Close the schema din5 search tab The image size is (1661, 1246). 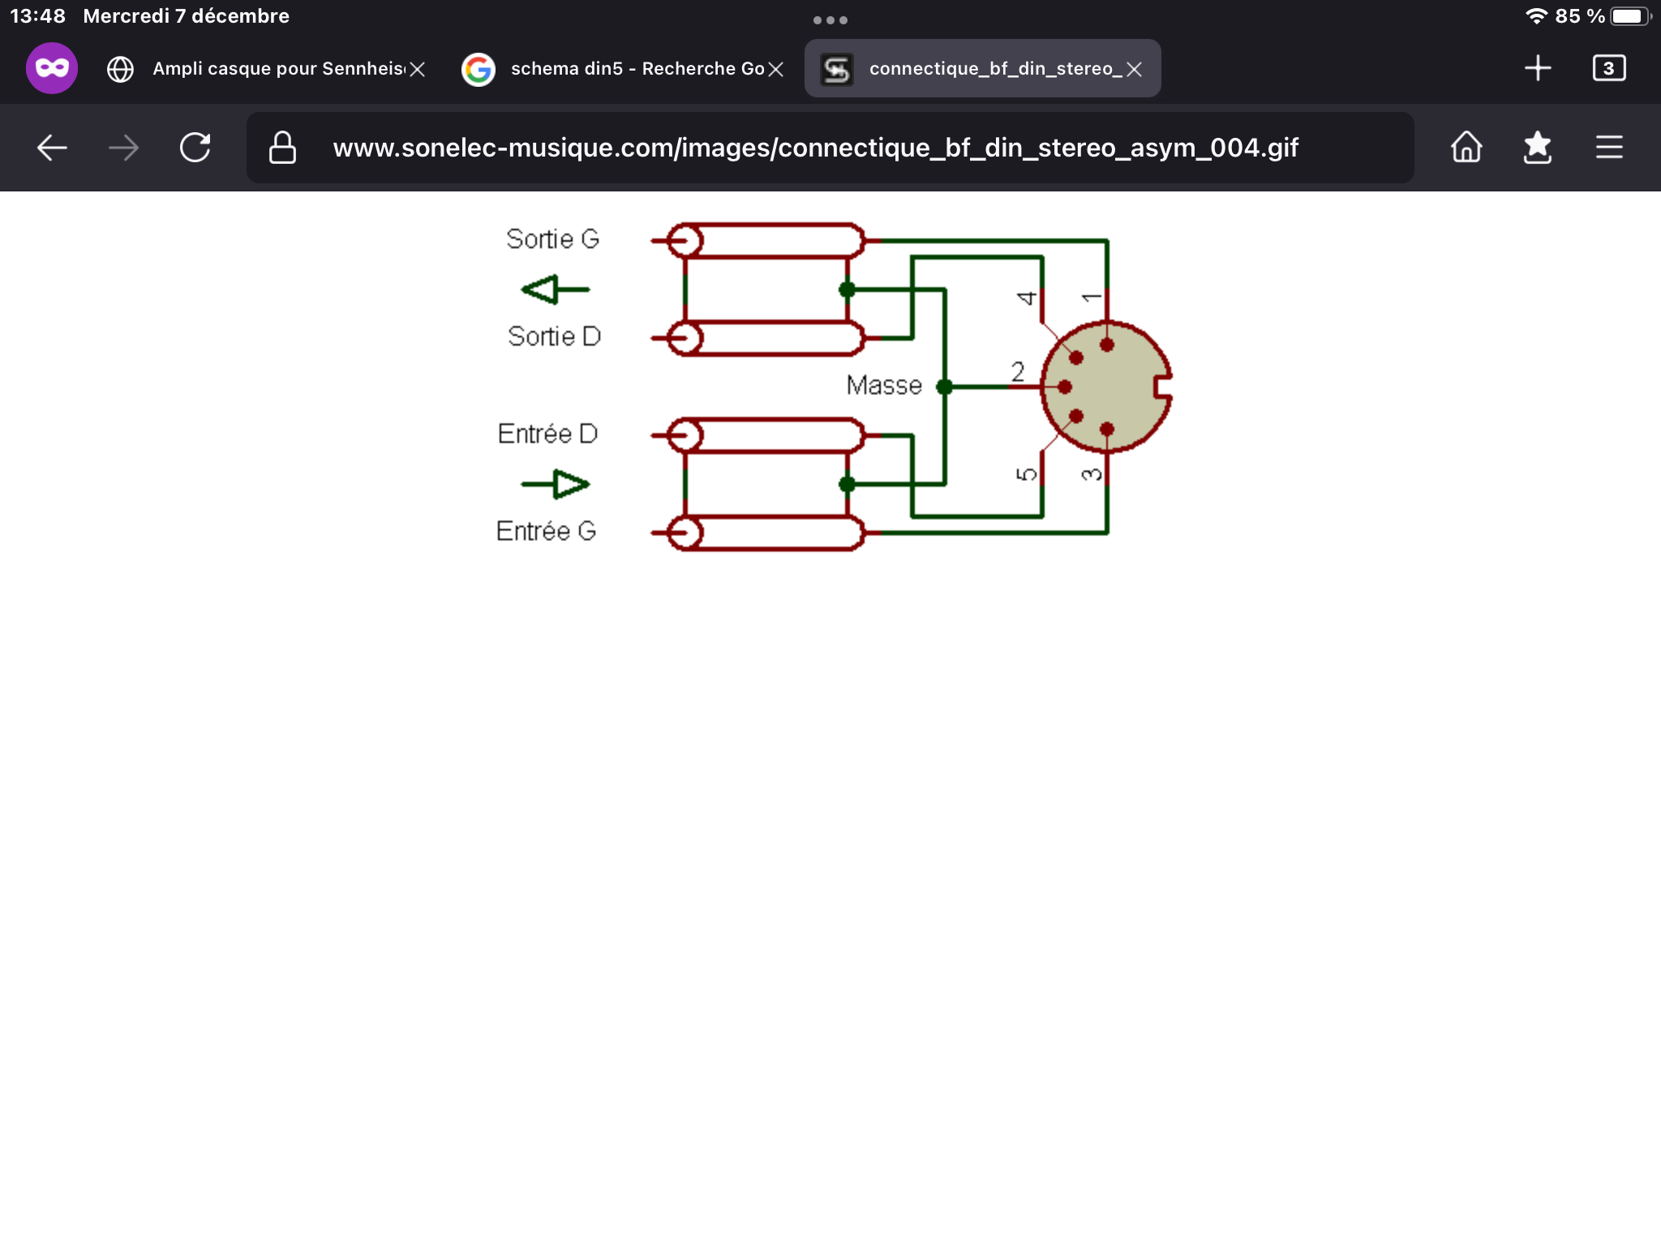[776, 70]
